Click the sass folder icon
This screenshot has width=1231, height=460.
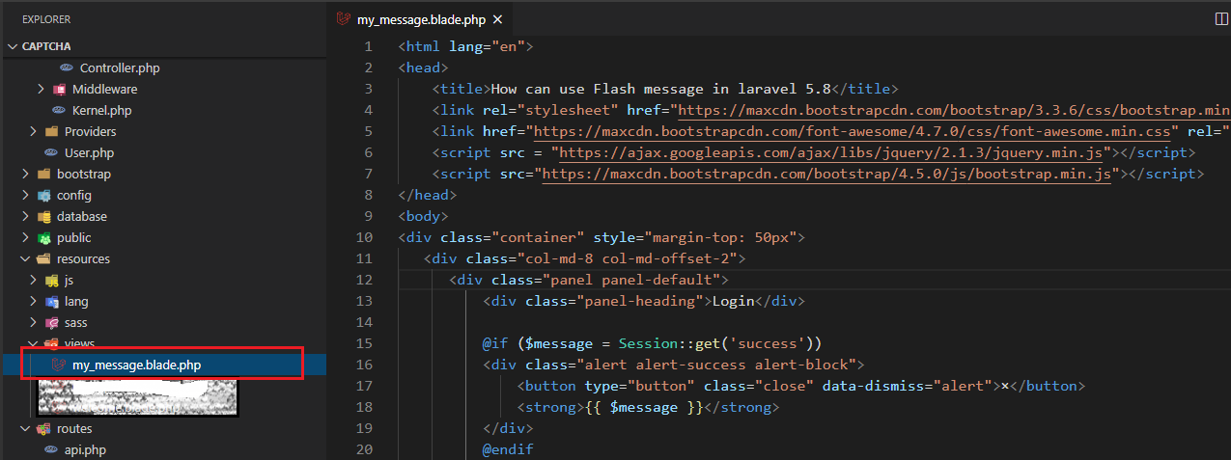(52, 323)
